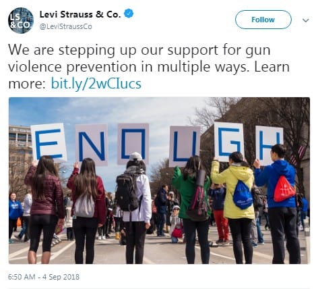Viewport: 318px width, 289px height.
Task: Click the white cap on center person
Action: point(136,157)
